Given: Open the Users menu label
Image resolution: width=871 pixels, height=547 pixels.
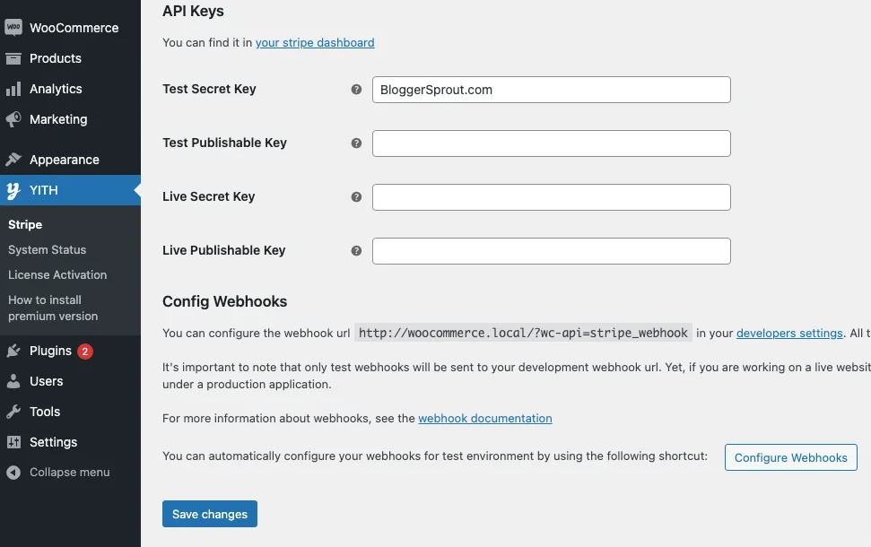Looking at the screenshot, I should point(46,381).
